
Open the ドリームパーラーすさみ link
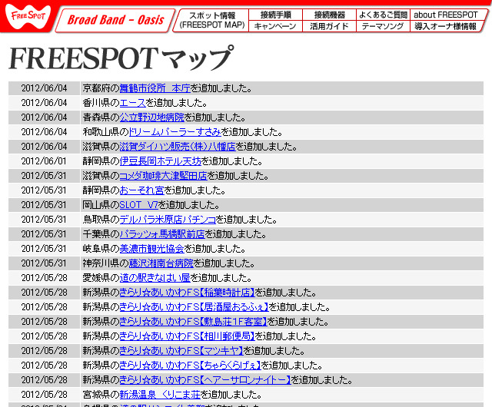[175, 132]
